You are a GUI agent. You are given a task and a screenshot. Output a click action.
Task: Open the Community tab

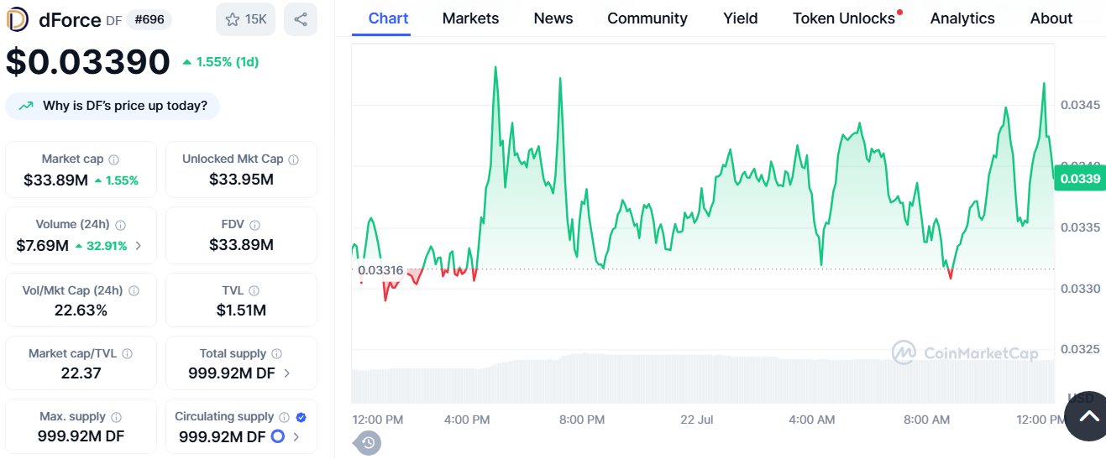tap(647, 18)
